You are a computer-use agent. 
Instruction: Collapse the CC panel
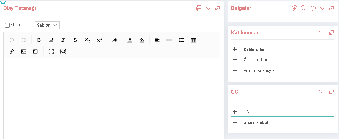(x=322, y=92)
